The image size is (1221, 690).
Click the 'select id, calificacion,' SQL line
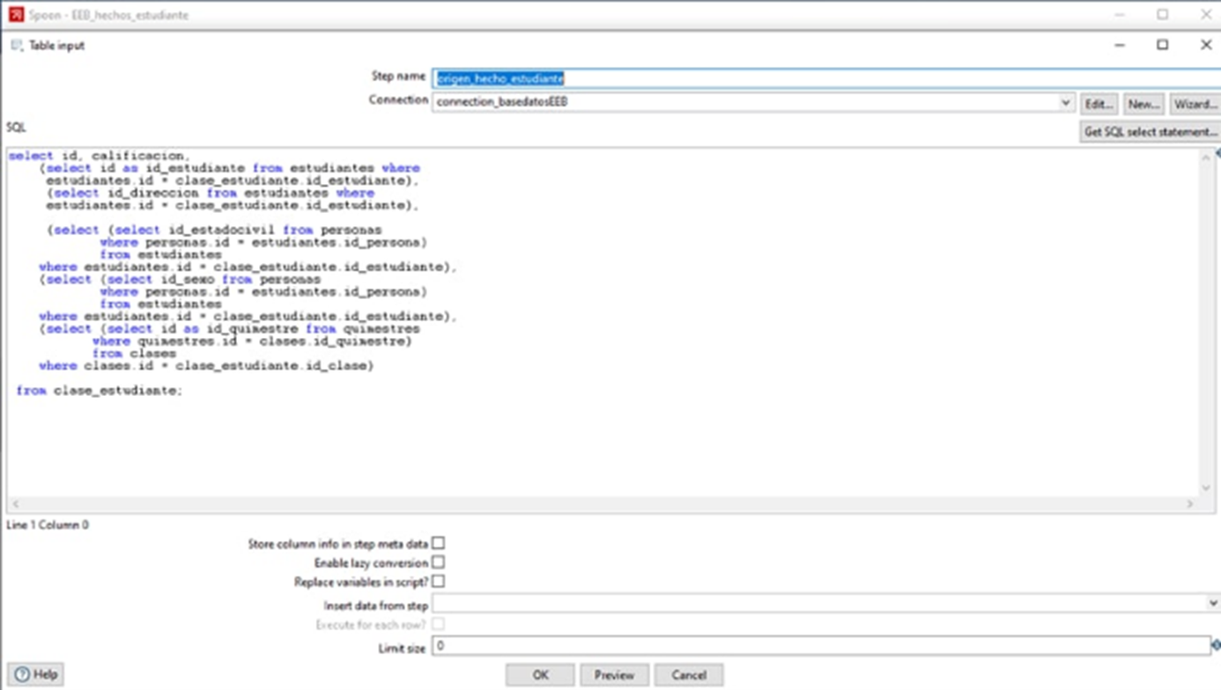pos(100,156)
